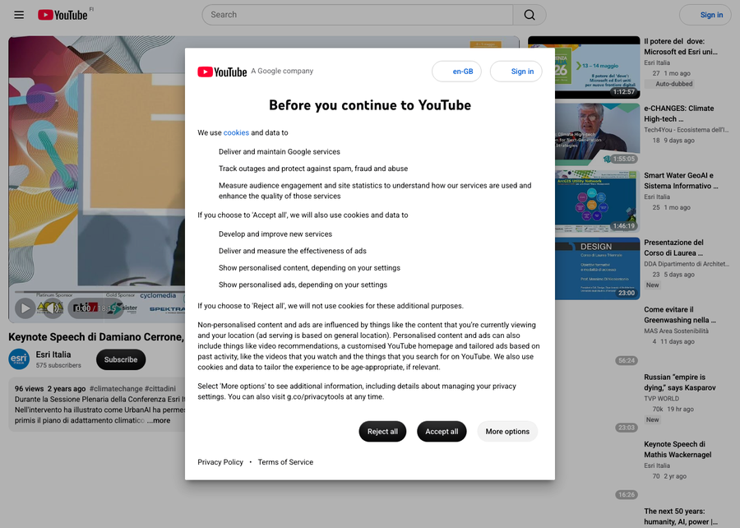Open thumbnail of video lasting 1:12:57
740x528 pixels.
(584, 67)
